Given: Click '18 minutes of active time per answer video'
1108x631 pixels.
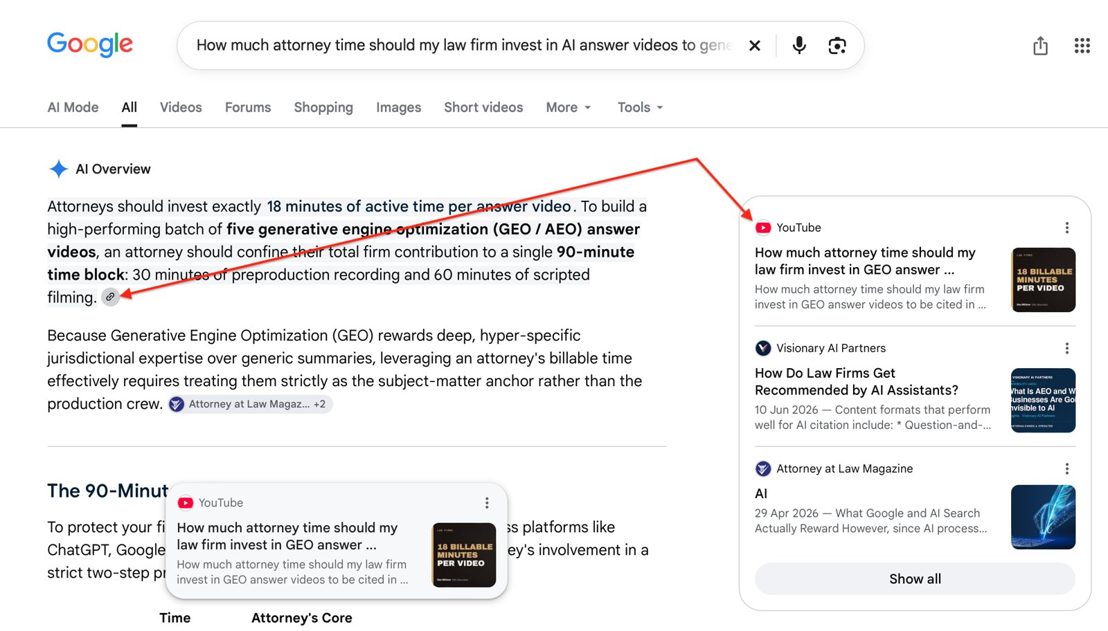Looking at the screenshot, I should pos(419,206).
